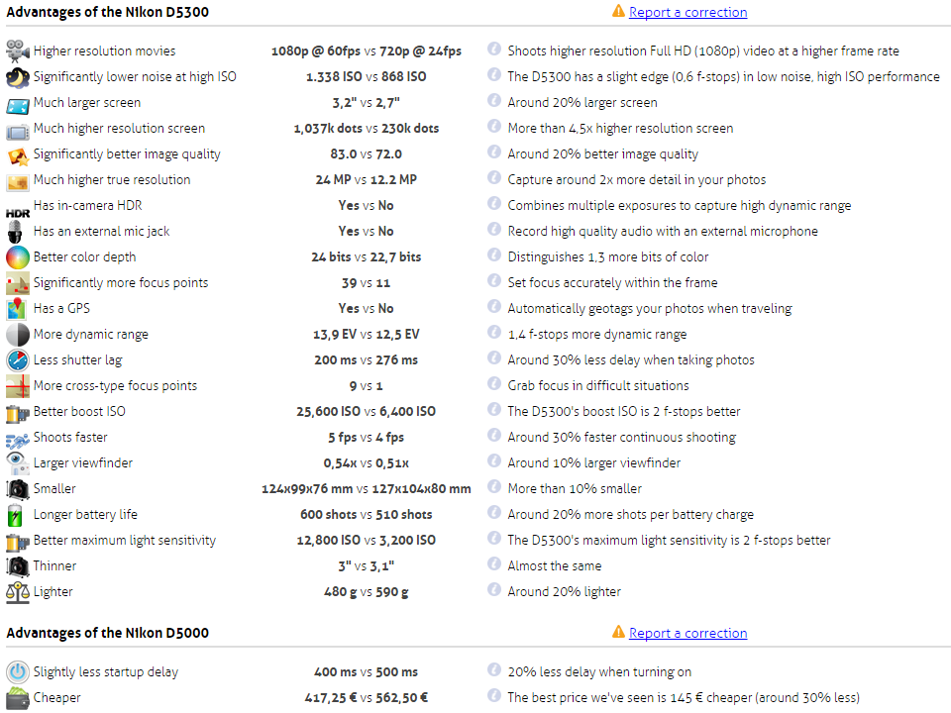Click the half-circle icon for More dynamic range
Viewport: 951px width, 713px height.
[x=18, y=335]
